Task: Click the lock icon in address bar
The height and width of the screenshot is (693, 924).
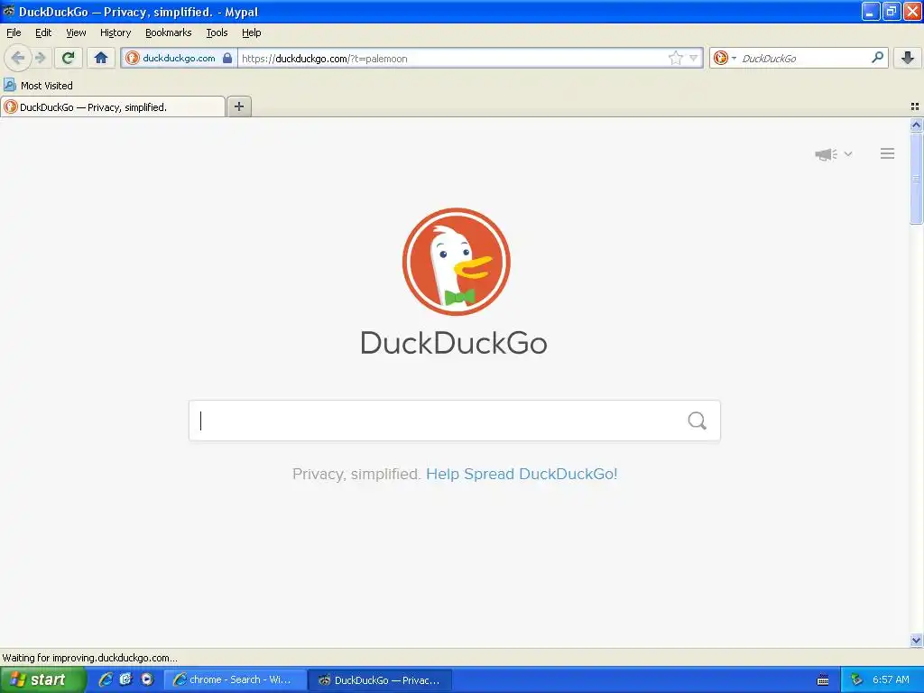Action: 227,58
